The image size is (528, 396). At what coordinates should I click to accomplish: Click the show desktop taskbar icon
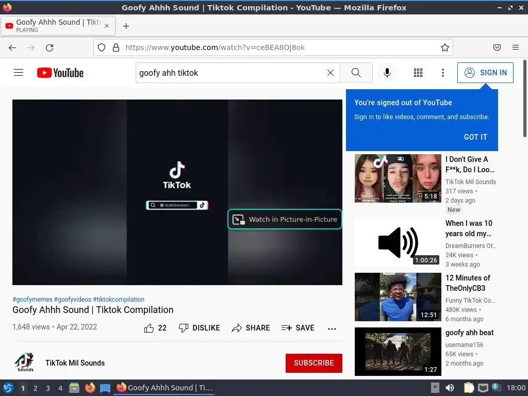pyautogui.click(x=105, y=388)
